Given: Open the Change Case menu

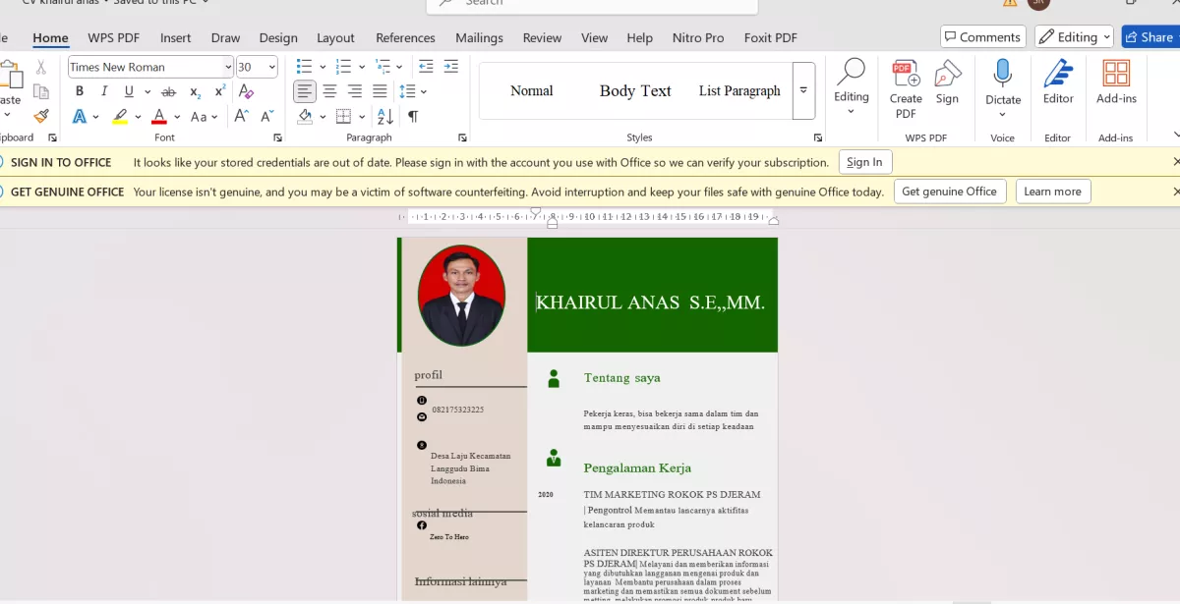Looking at the screenshot, I should click(205, 116).
